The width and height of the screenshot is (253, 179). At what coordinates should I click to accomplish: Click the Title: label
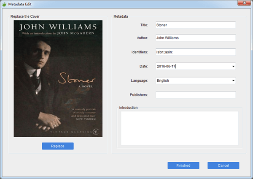point(144,25)
